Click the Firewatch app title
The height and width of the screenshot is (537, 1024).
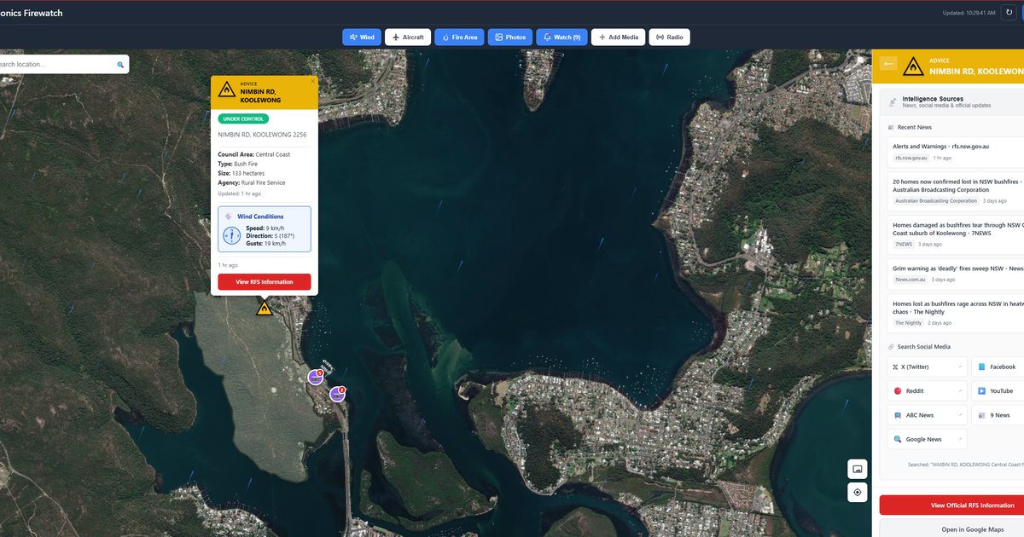31,13
